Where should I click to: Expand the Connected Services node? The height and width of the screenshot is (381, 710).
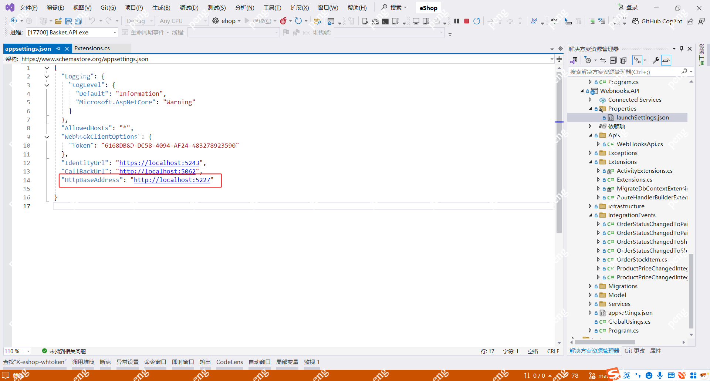pos(590,100)
